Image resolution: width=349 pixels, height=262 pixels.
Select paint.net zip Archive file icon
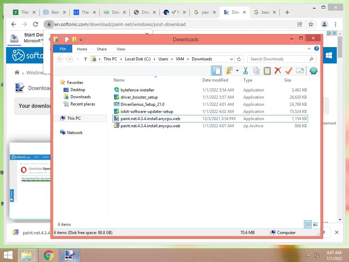(117, 126)
